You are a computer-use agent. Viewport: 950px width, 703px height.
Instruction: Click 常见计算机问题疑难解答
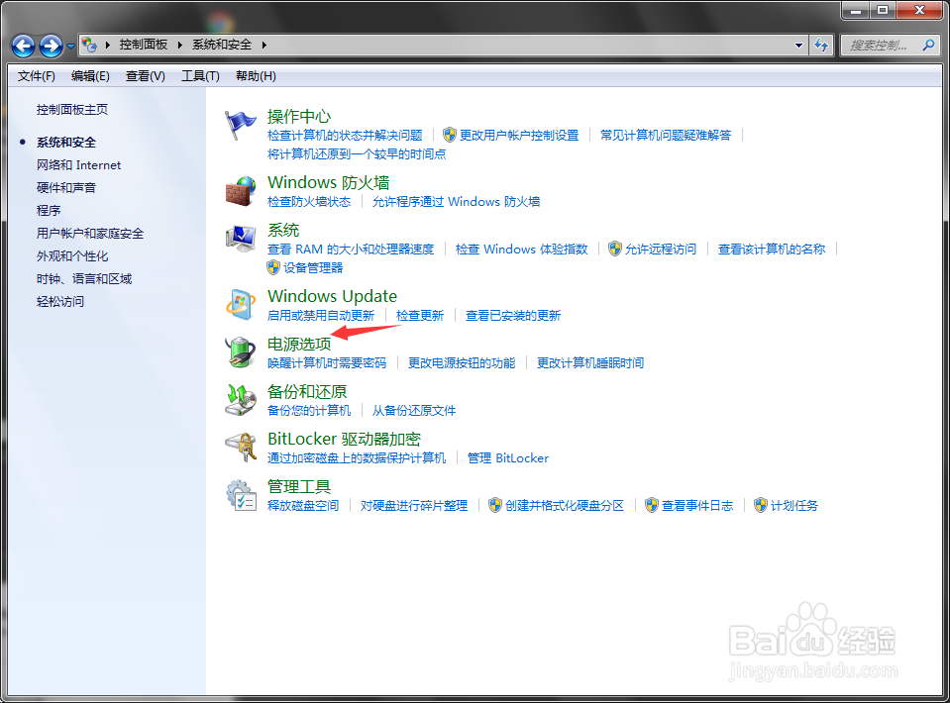666,135
